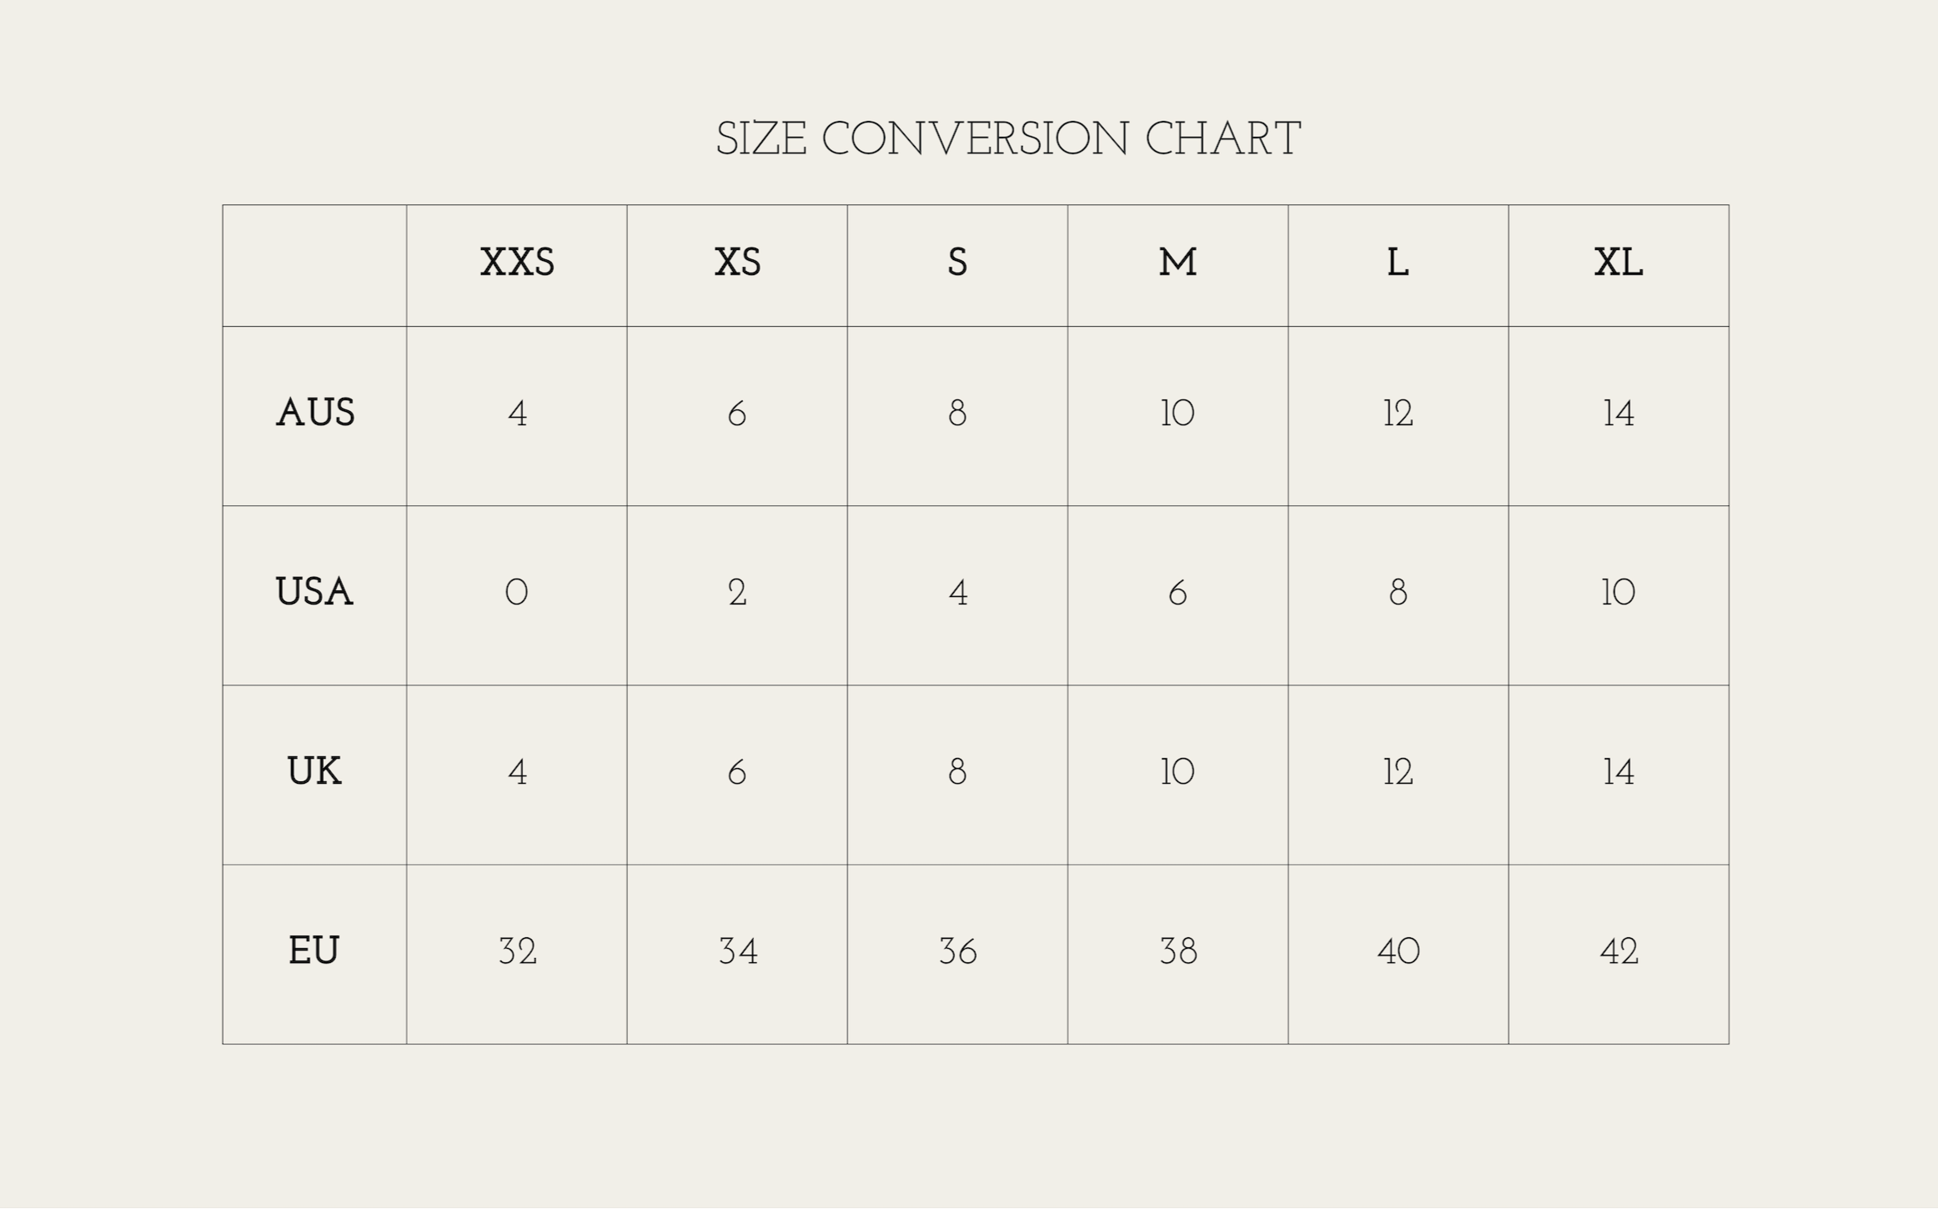Click the EU row label

pyautogui.click(x=314, y=951)
